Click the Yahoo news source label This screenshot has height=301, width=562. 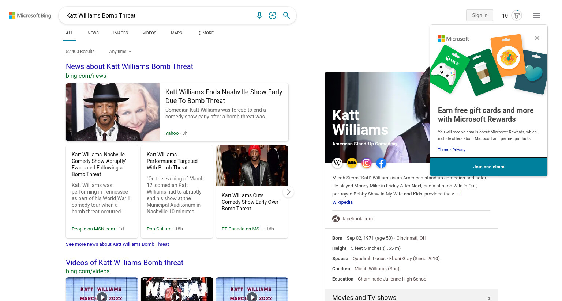pyautogui.click(x=172, y=133)
